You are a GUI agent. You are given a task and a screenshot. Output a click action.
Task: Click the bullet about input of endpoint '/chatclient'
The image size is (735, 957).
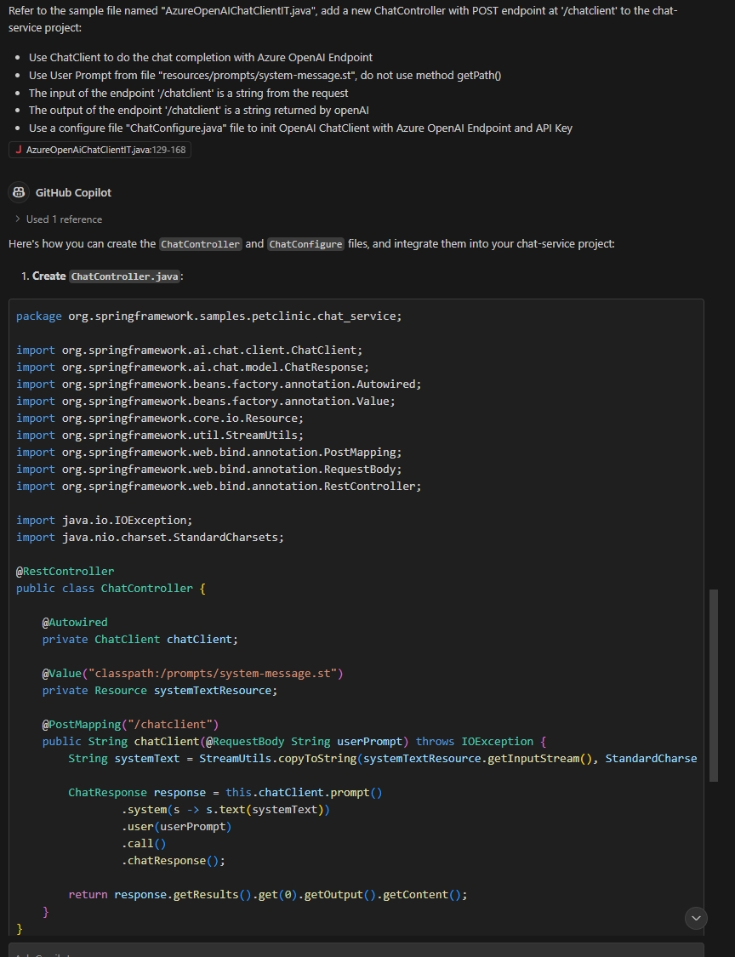click(188, 93)
